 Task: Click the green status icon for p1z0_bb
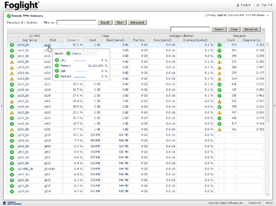pos(12,45)
